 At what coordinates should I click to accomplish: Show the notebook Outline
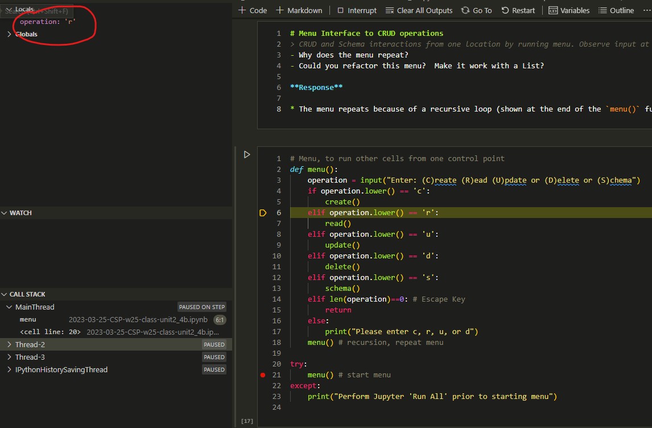click(616, 10)
